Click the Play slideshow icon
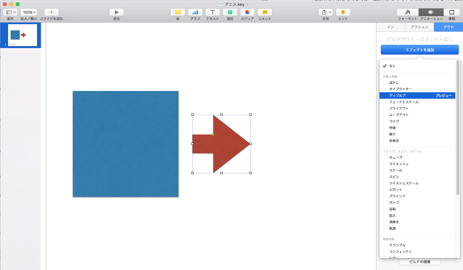This screenshot has height=270, width=463. (116, 12)
